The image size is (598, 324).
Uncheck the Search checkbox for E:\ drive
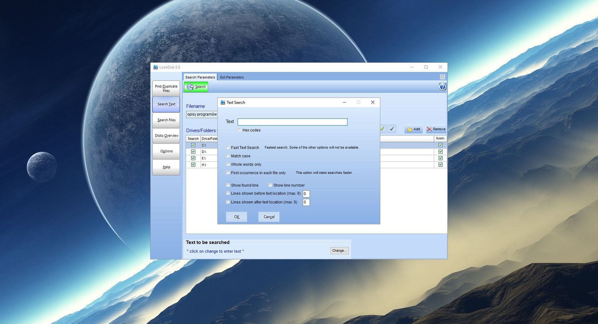tap(193, 158)
